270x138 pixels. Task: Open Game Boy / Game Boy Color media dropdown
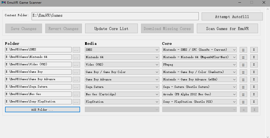pyautogui.click(x=157, y=72)
